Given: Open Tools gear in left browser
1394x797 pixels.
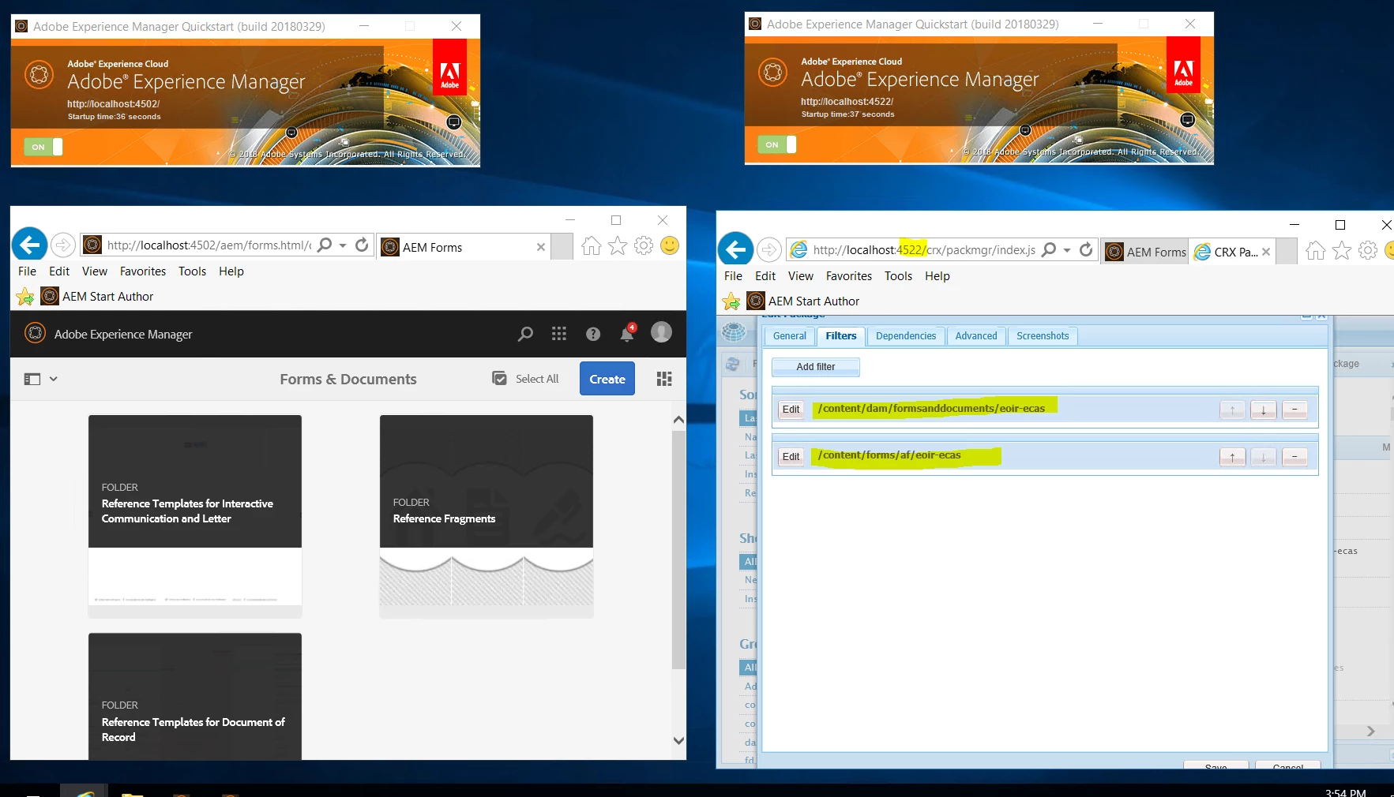Looking at the screenshot, I should (644, 246).
